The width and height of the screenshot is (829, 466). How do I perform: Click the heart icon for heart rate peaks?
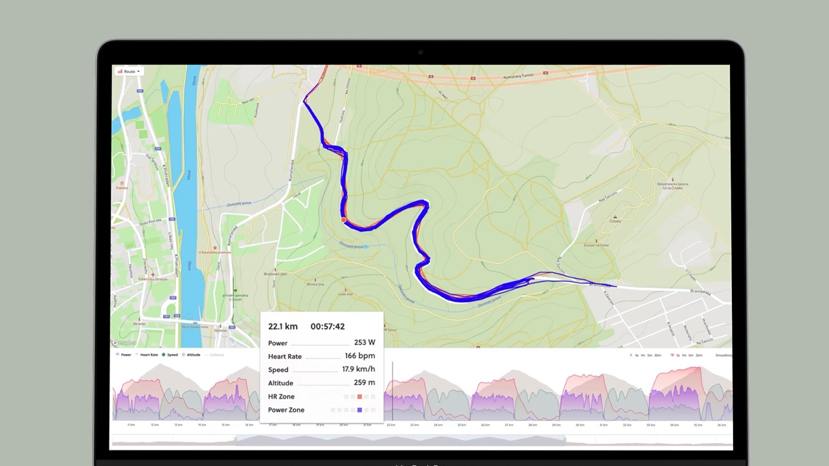tap(672, 355)
